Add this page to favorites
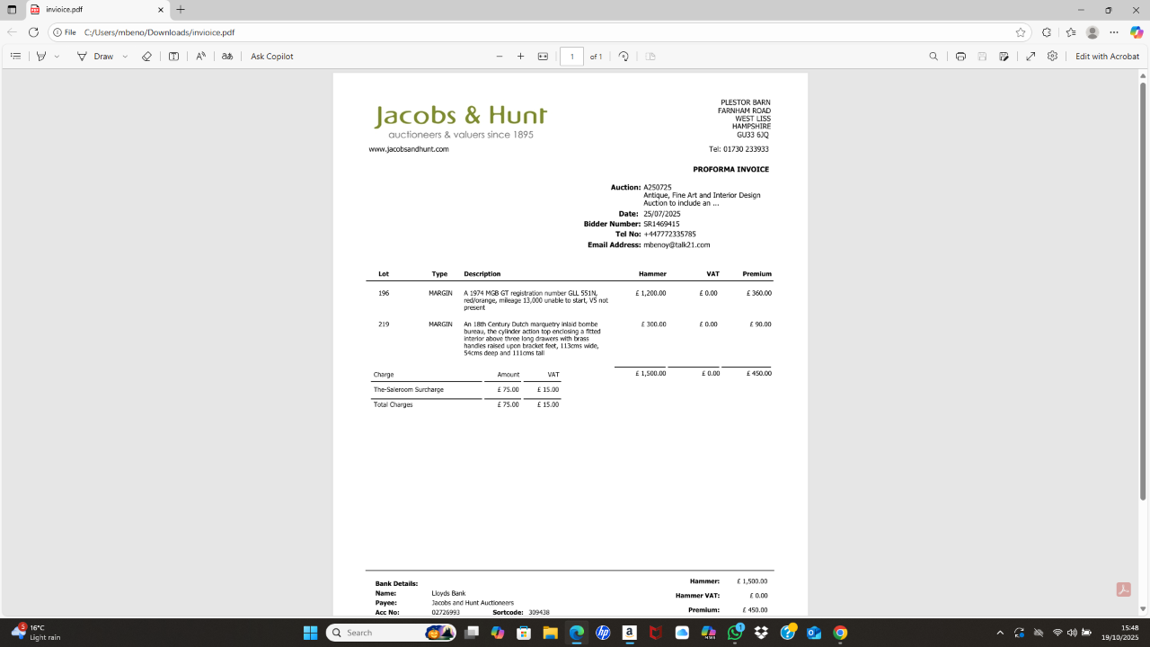Screen dimensions: 1150x647 click(x=1021, y=32)
